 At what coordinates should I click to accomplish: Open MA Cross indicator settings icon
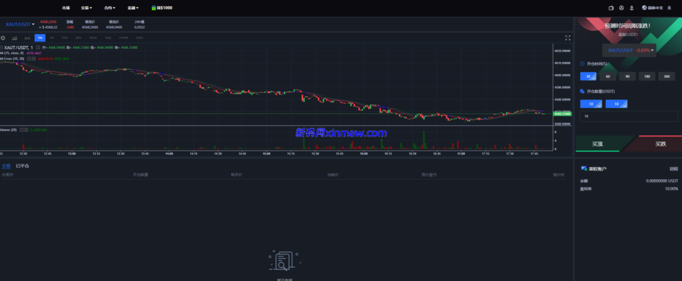(29, 59)
